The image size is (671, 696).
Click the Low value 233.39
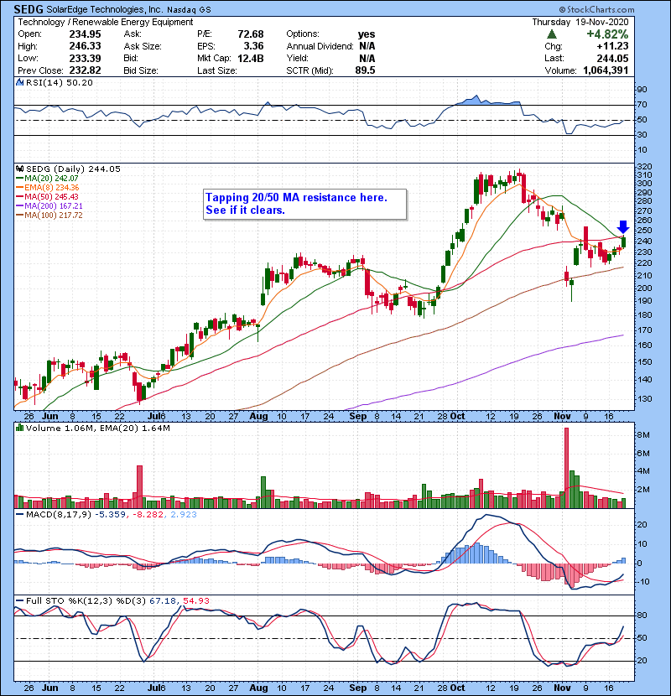point(86,59)
